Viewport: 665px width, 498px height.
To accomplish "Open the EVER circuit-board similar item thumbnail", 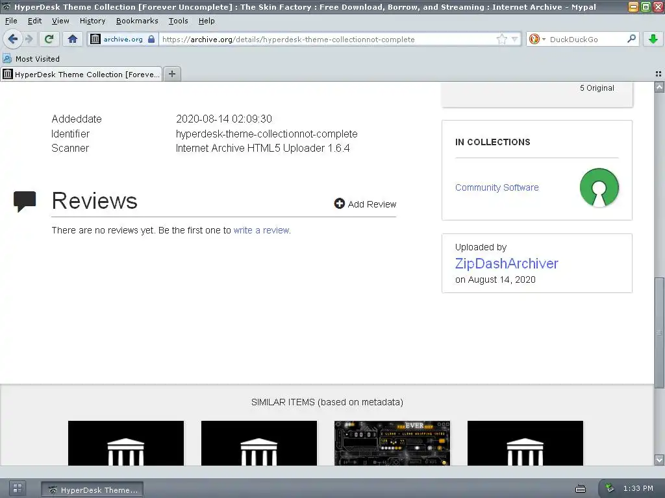I will pos(392,443).
